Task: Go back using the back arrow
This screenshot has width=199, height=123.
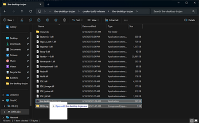Action: point(5,11)
